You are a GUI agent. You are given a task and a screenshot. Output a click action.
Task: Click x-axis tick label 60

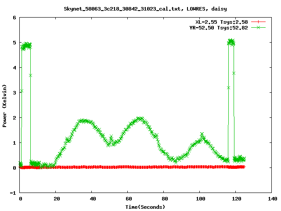[129, 199]
